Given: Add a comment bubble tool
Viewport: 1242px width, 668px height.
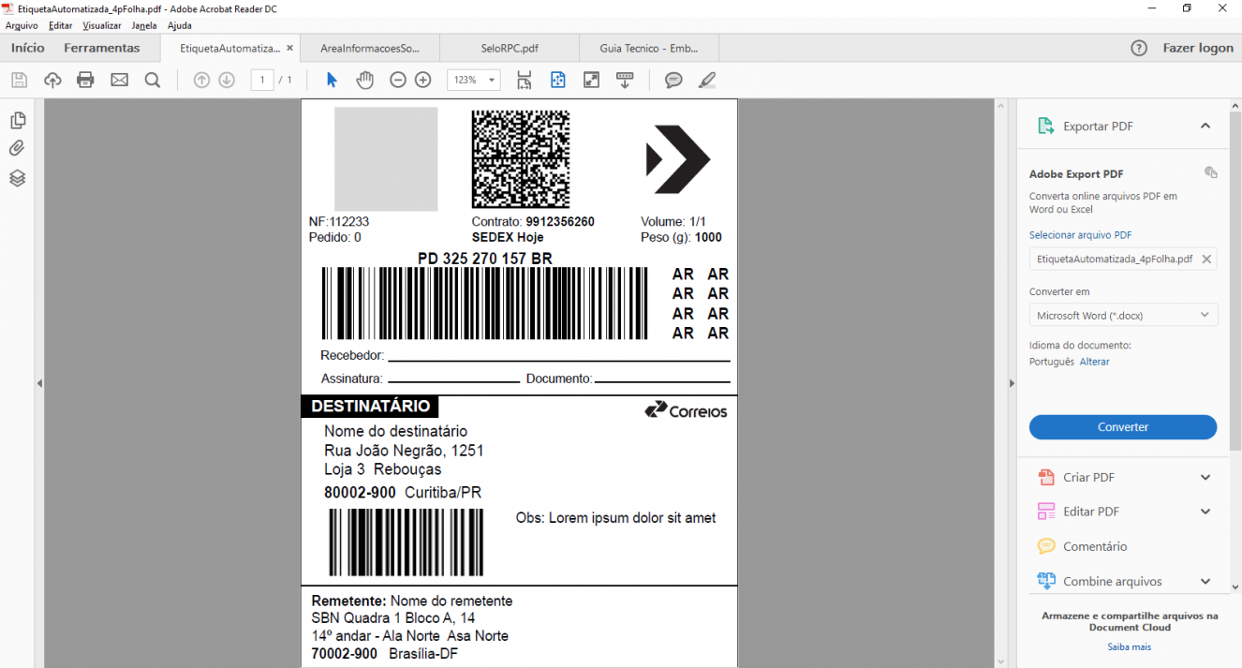Looking at the screenshot, I should click(673, 81).
